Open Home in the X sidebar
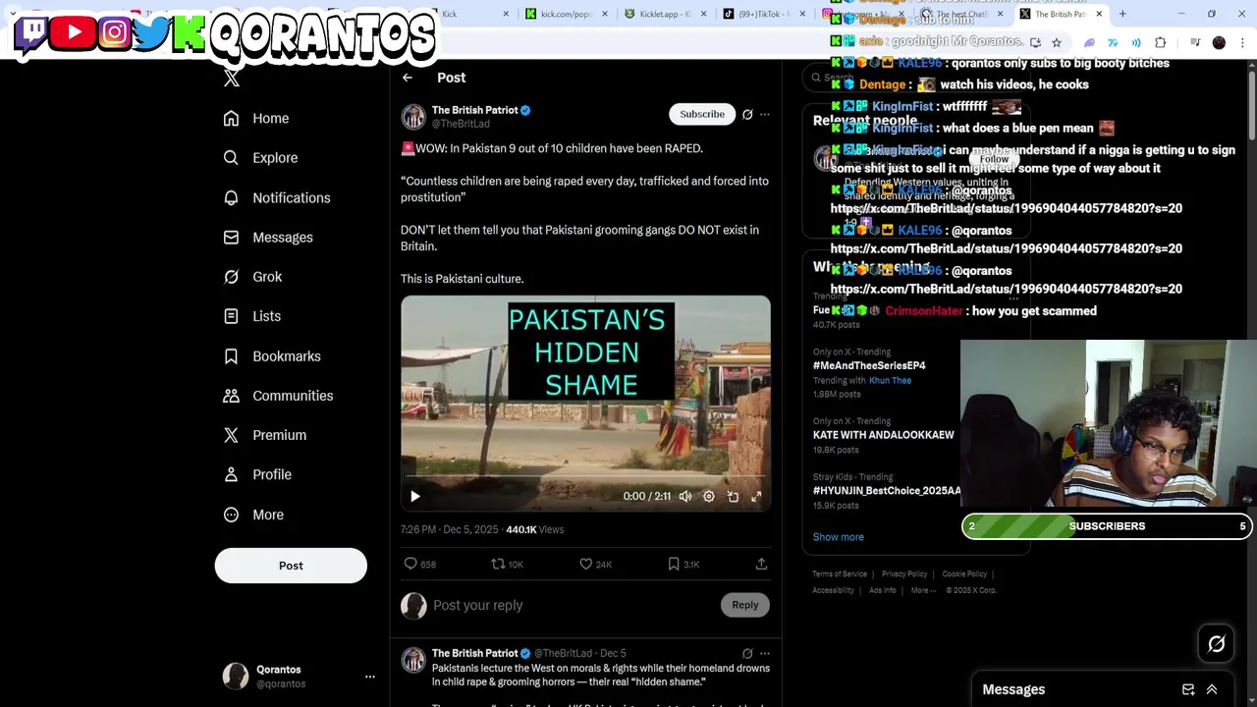The image size is (1257, 707). click(x=255, y=118)
